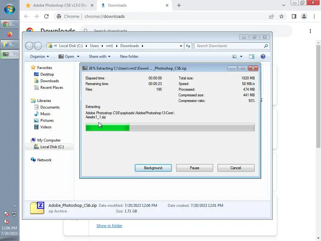
Task: Click the Open toolbar button
Action: [x=66, y=56]
